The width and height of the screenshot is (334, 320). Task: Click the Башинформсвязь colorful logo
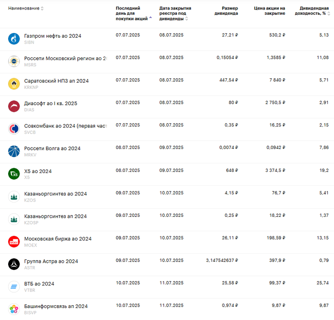click(13, 309)
